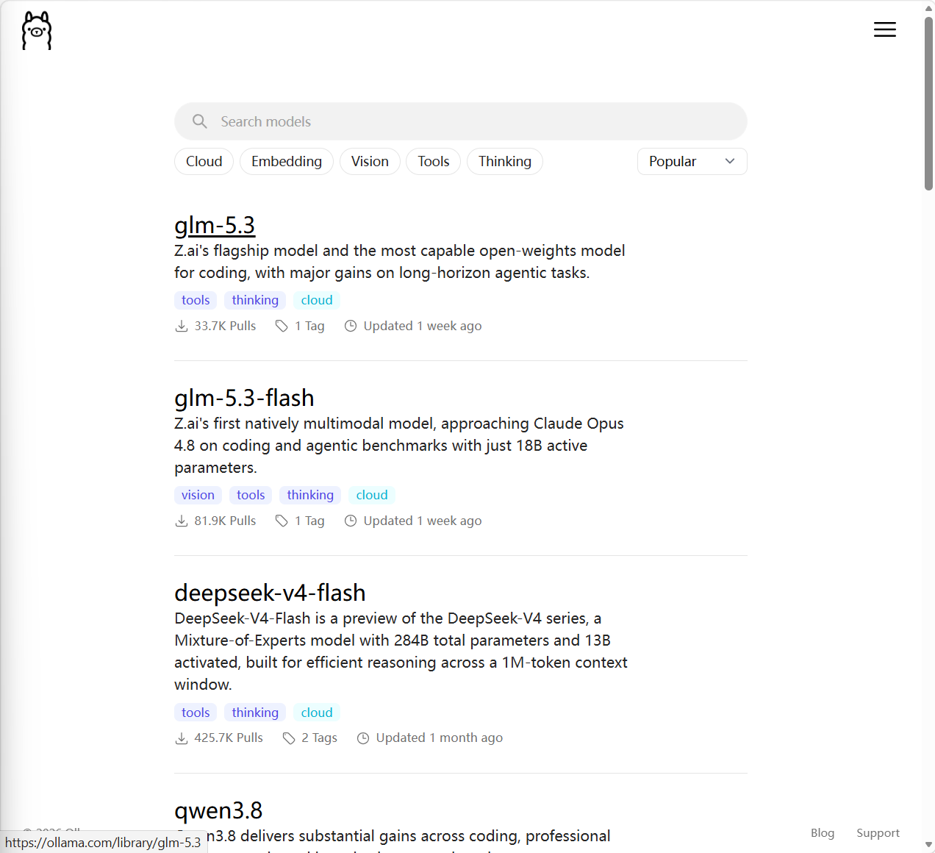Toggle the Embedding filter chip
This screenshot has width=935, height=853.
tap(287, 162)
